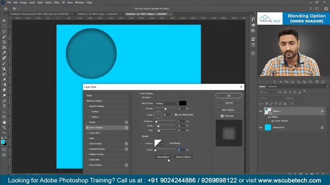The height and width of the screenshot is (185, 330).
Task: Open the Contour picker dropdown arrow
Action: (163, 143)
